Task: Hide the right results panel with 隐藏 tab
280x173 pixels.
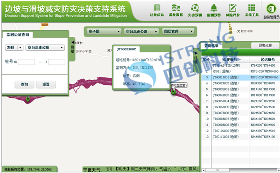Action: point(196,60)
